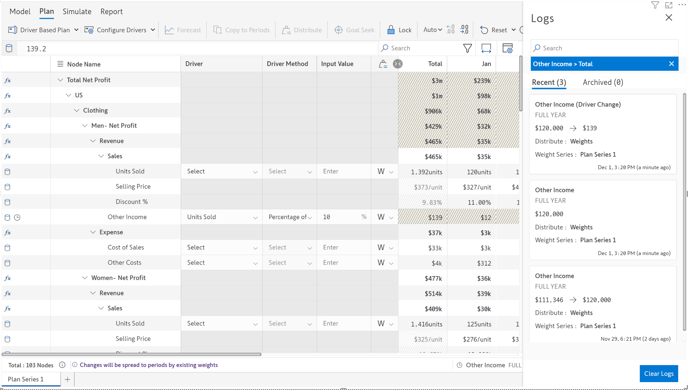The height and width of the screenshot is (390, 688).
Task: Open the Auto scaling dropdown
Action: coord(433,30)
